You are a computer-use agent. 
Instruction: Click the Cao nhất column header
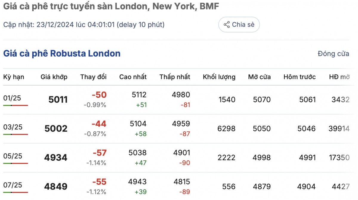[133, 77]
